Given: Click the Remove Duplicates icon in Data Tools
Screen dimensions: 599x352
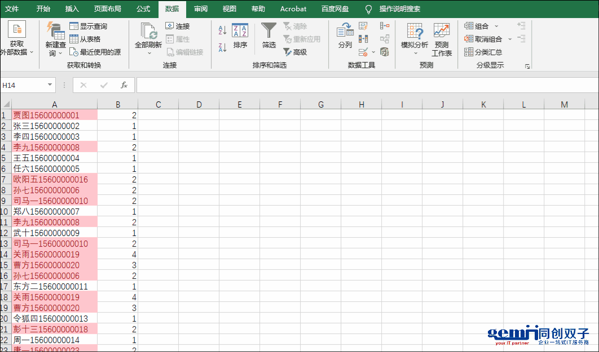Looking at the screenshot, I should point(363,39).
